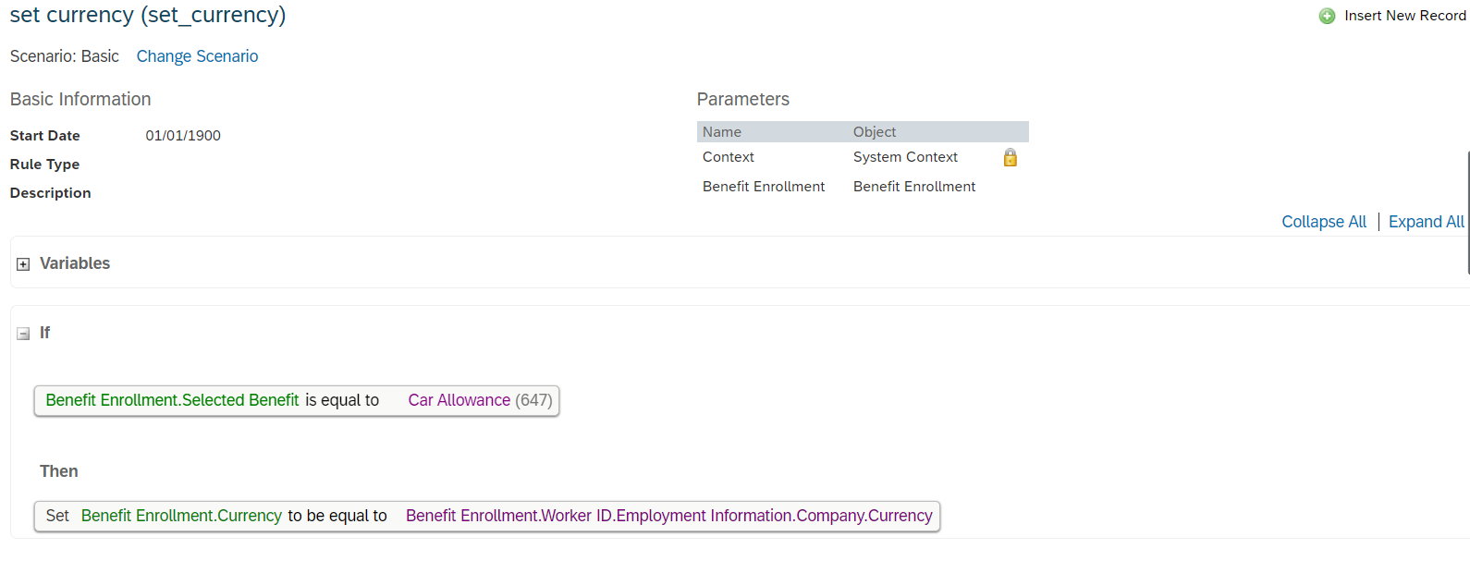Click the green Insert New Record plus icon
The width and height of the screenshot is (1470, 573).
click(x=1327, y=16)
